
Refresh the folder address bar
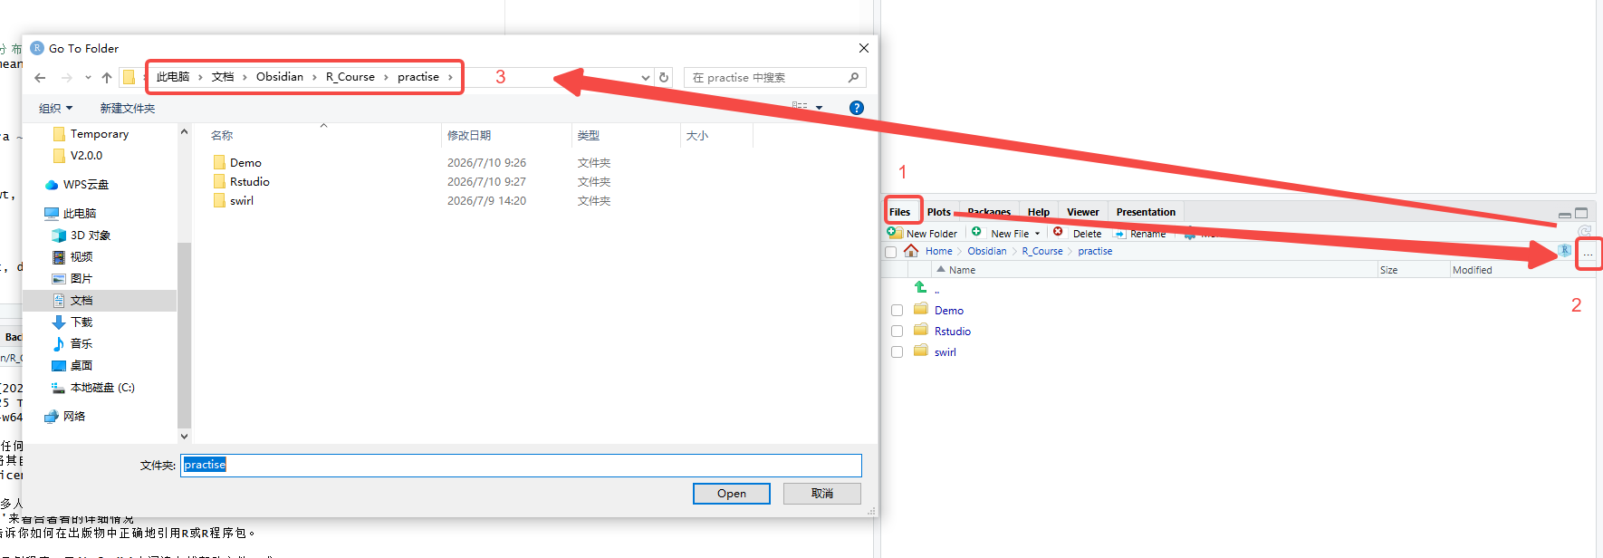point(664,78)
